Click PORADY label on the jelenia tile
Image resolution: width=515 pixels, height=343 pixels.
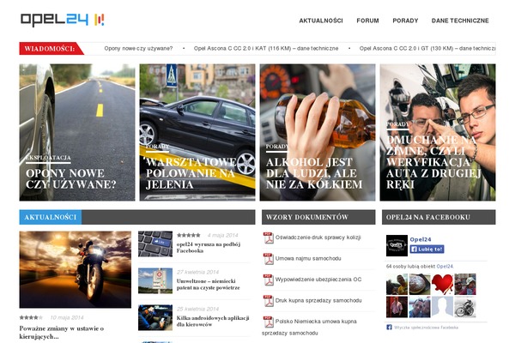(157, 147)
